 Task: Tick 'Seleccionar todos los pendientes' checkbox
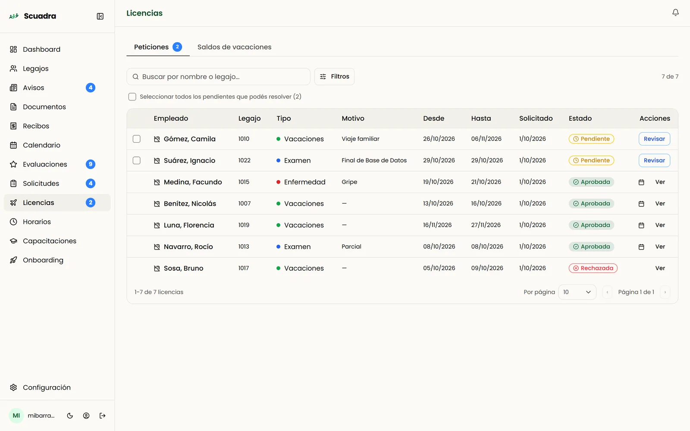coord(132,97)
